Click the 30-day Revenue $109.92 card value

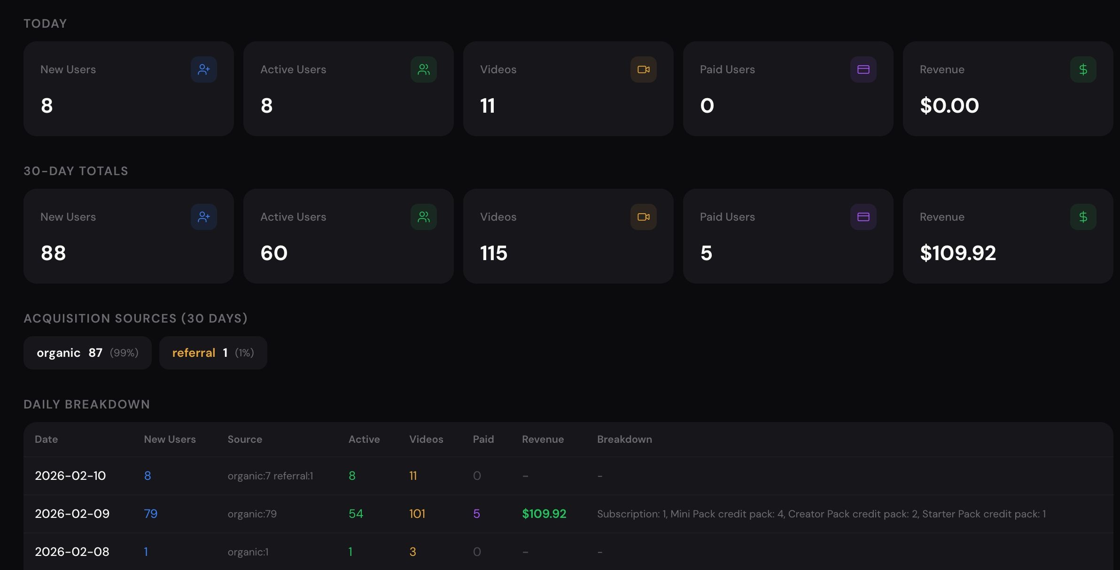click(x=957, y=253)
